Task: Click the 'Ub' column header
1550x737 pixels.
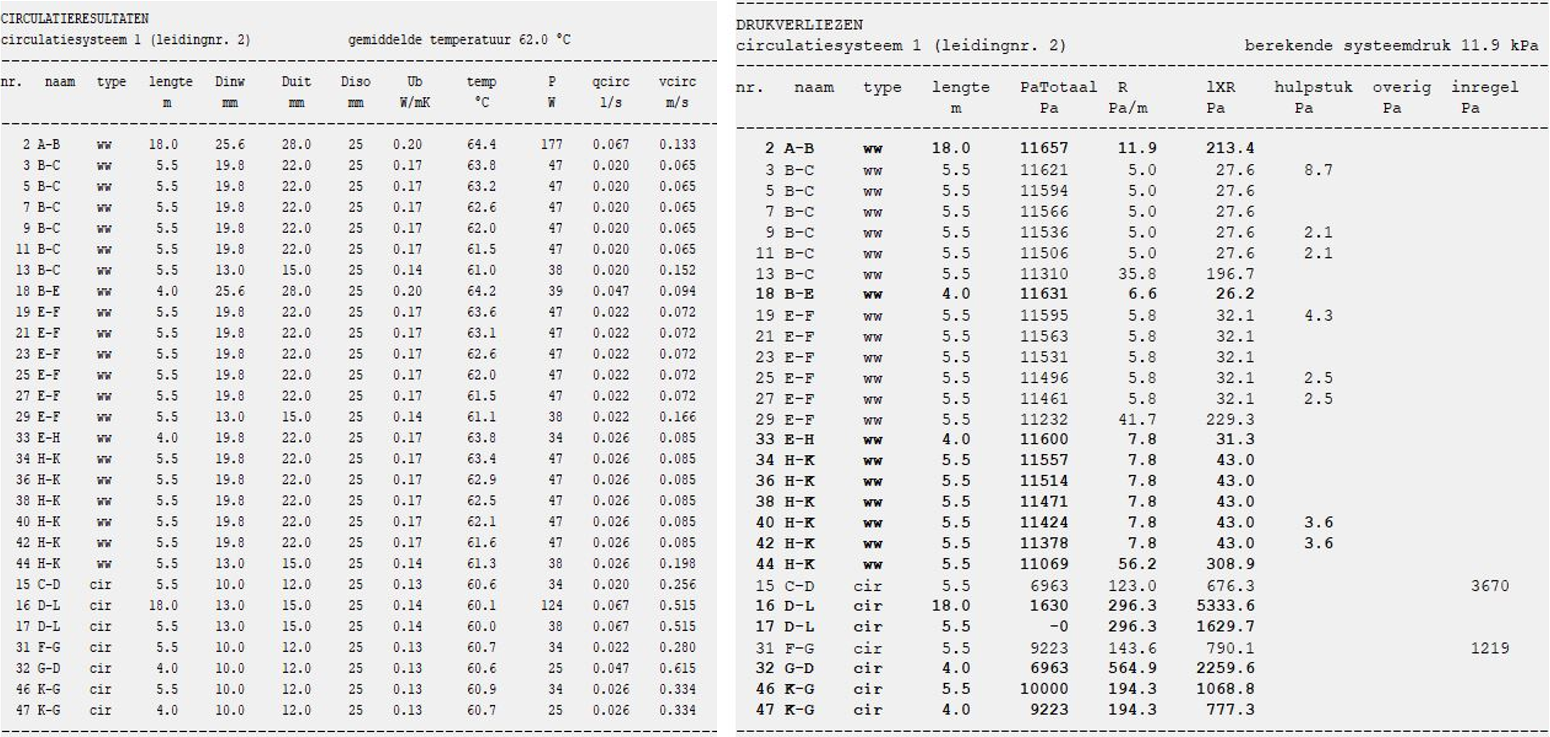Action: point(415,82)
